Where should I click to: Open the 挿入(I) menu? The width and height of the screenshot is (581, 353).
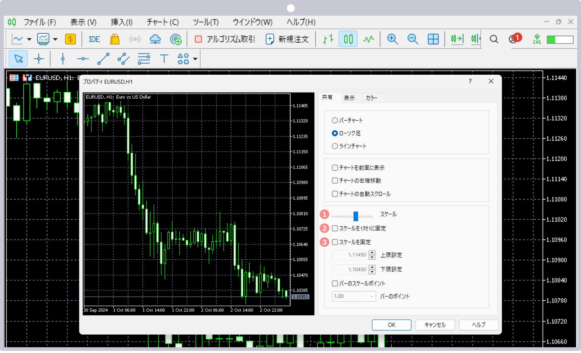pos(122,22)
